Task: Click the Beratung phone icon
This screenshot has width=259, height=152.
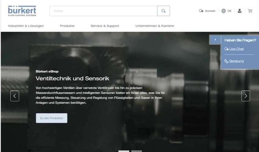Action: pos(226,61)
